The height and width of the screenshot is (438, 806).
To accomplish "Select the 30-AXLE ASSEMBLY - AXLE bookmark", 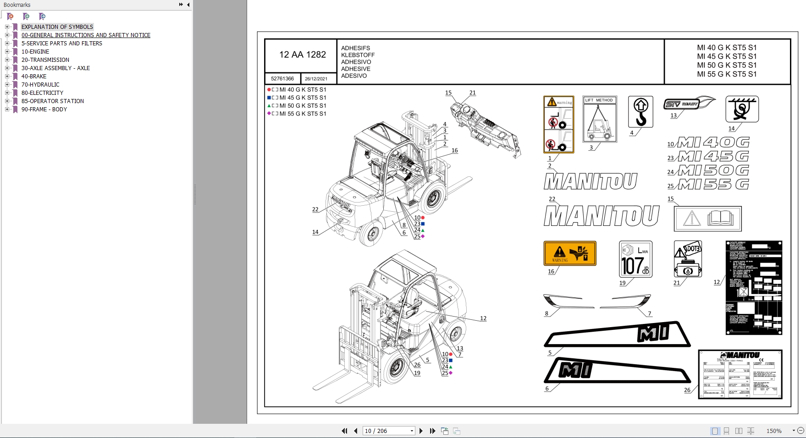I will pos(55,68).
